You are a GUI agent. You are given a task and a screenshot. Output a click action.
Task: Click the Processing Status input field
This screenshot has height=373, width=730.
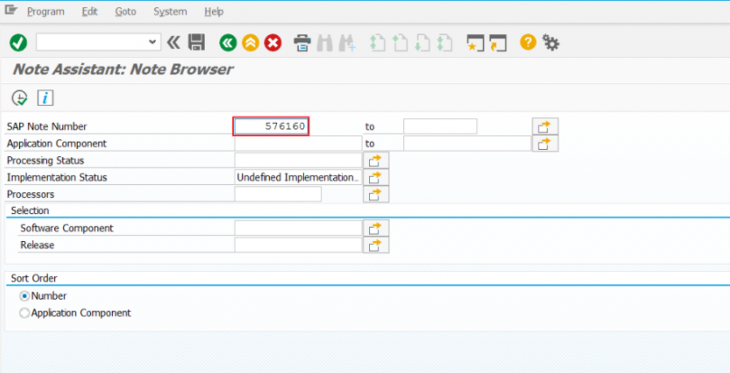tap(298, 160)
